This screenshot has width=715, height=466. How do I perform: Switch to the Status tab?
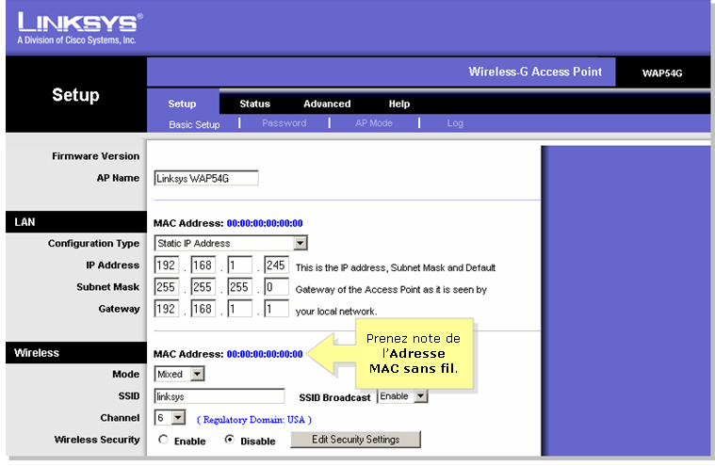254,104
